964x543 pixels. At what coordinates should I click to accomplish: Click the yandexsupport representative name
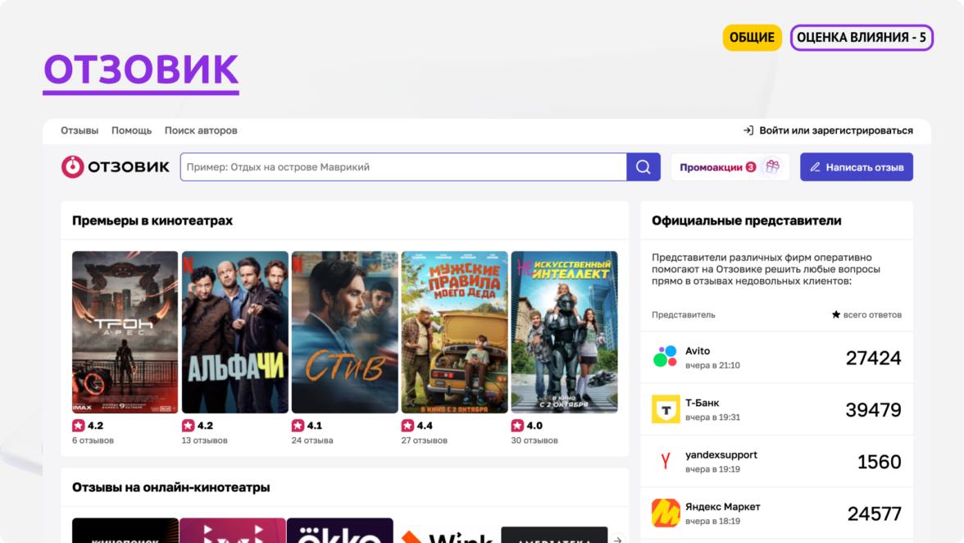[721, 454]
